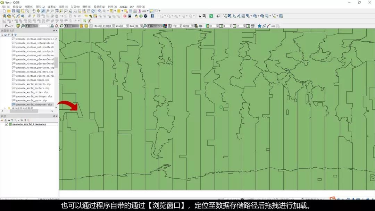Click the red lifebuoy plugin icon
Screen dimensions: 375x211
pos(125,16)
